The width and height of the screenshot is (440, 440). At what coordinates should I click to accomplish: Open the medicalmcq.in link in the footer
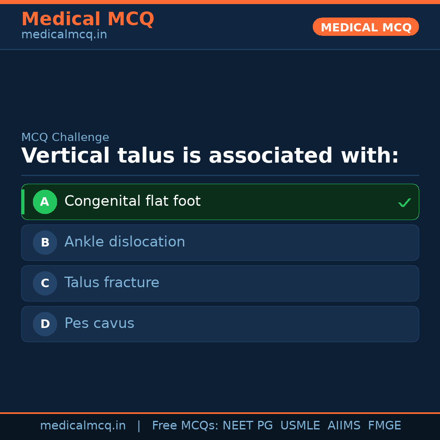pos(83,425)
